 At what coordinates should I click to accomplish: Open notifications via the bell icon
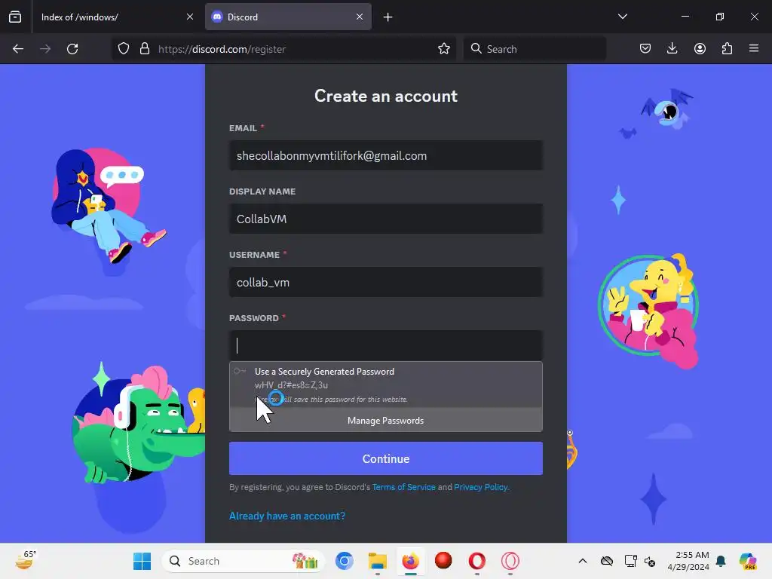click(721, 561)
